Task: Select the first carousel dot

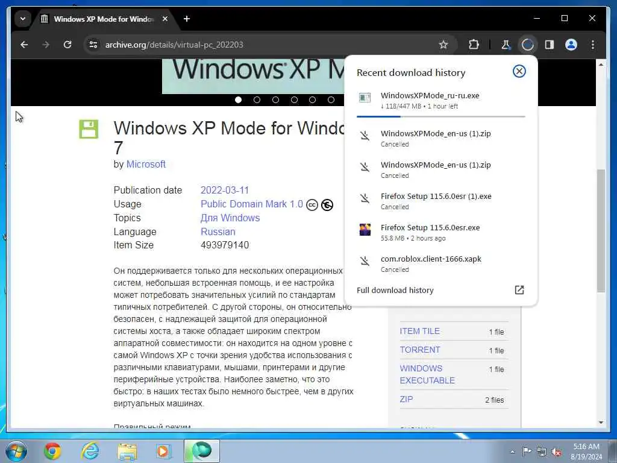Action: (x=238, y=100)
